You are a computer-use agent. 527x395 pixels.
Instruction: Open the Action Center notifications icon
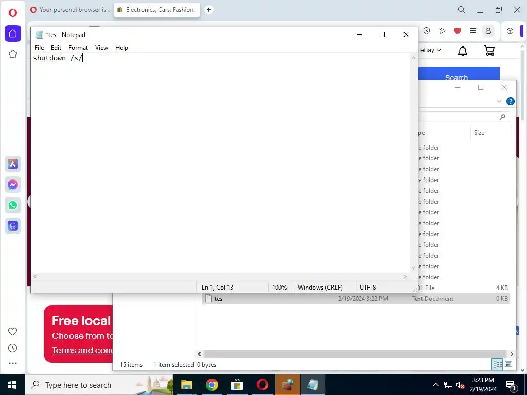511,385
